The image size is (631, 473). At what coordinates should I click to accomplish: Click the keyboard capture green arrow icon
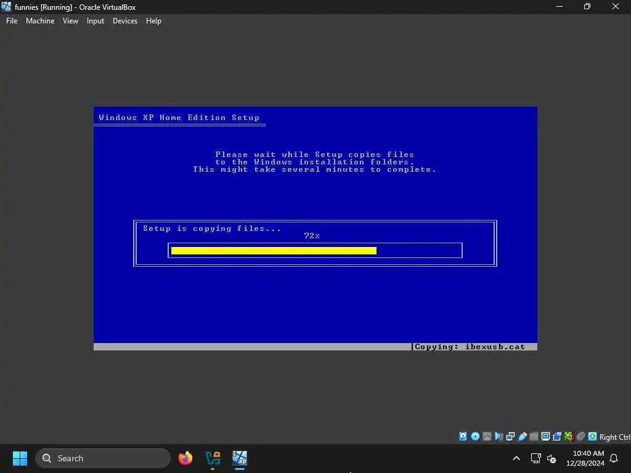(x=592, y=437)
